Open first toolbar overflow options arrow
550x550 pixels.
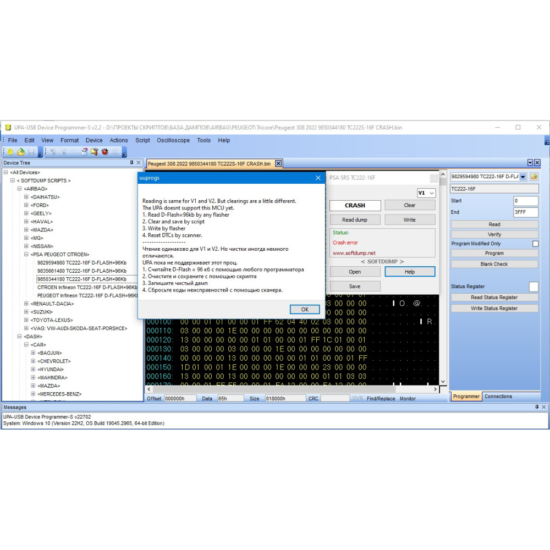(x=40, y=153)
